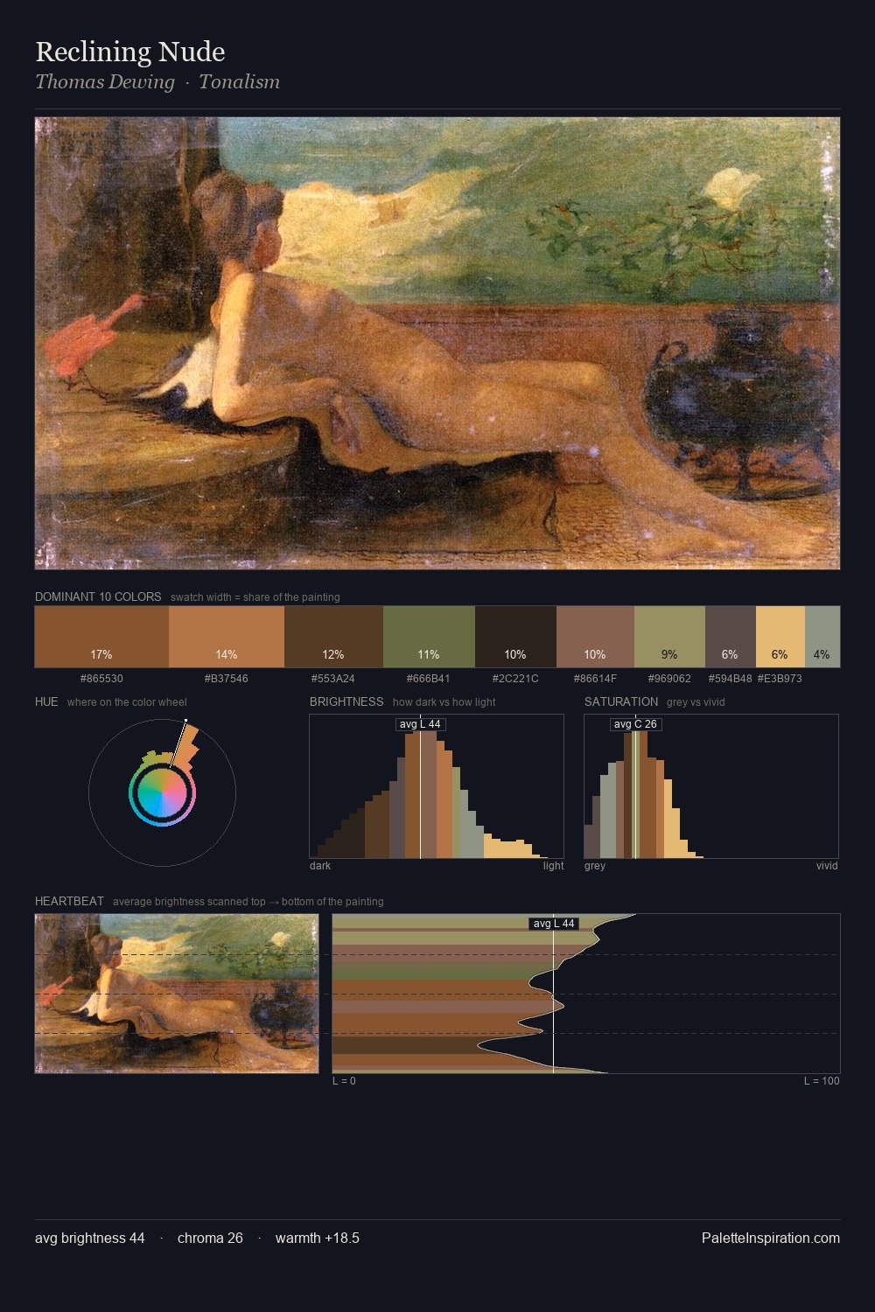Click the hex label #666B41
The height and width of the screenshot is (1312, 875).
(x=429, y=679)
